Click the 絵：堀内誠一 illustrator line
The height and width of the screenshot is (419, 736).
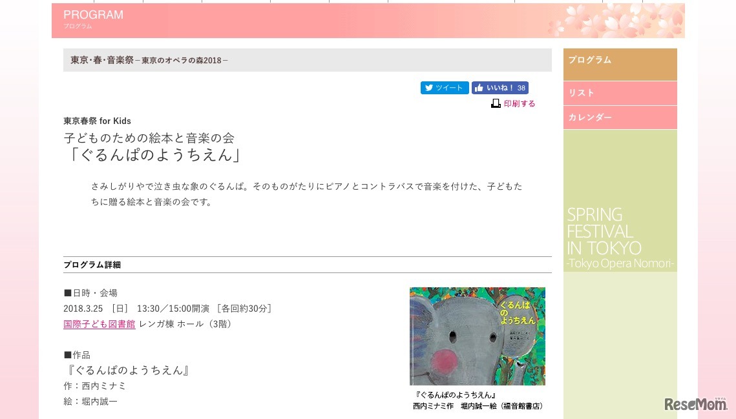[90, 402]
